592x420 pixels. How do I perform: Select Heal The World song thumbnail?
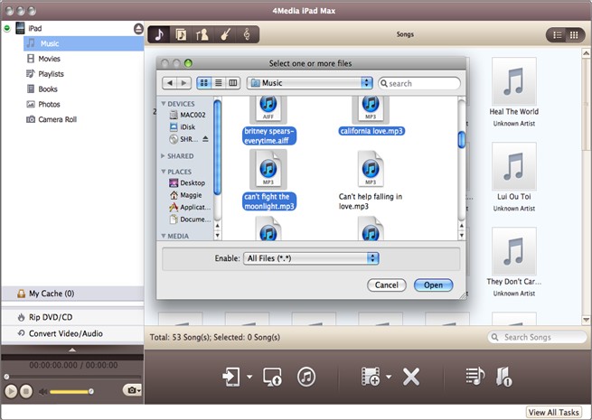(x=514, y=81)
